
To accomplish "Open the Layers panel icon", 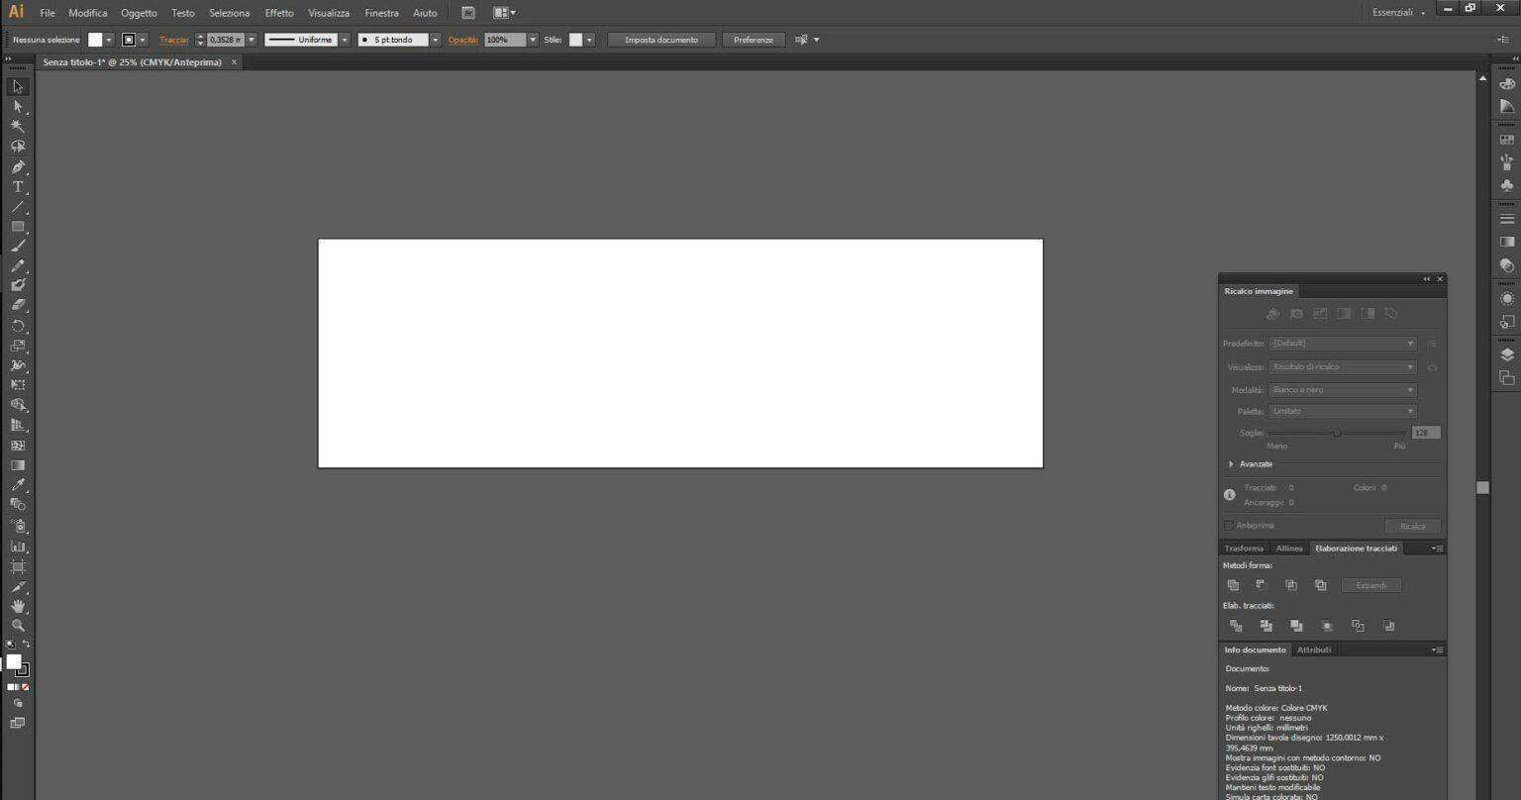I will (x=1507, y=355).
